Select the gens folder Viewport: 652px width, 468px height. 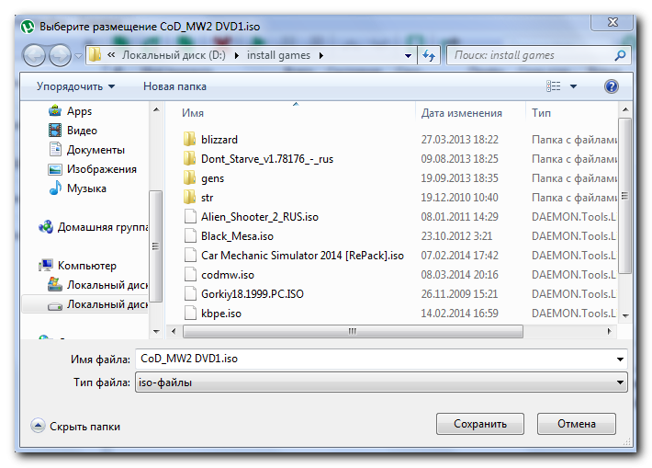click(212, 178)
